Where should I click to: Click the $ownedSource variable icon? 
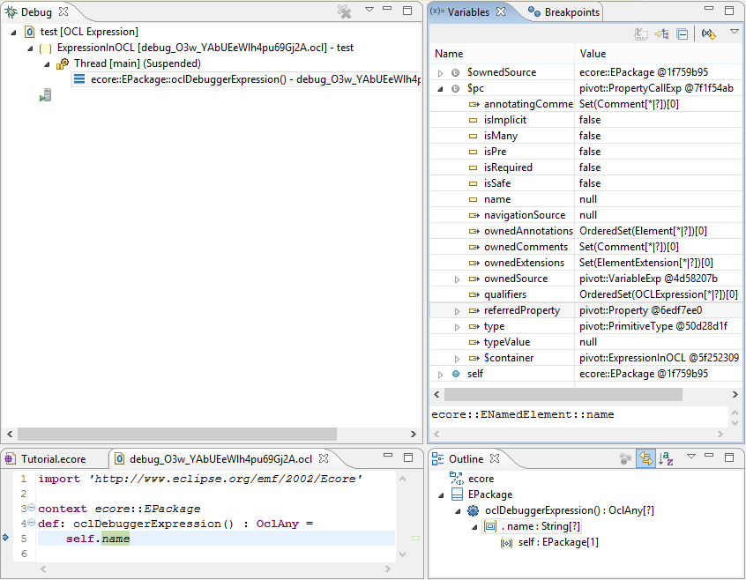point(455,73)
